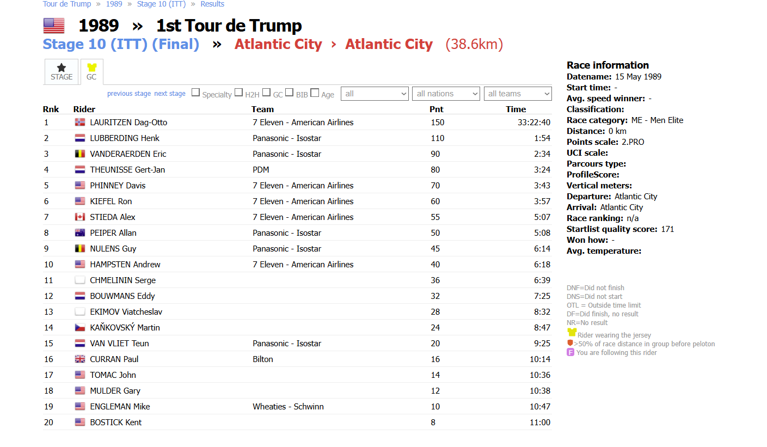The height and width of the screenshot is (447, 767).
Task: Expand the 'all teams' dropdown
Action: (x=518, y=94)
